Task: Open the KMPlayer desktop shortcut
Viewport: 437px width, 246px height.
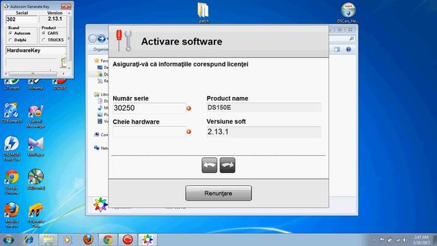Action: click(36, 146)
